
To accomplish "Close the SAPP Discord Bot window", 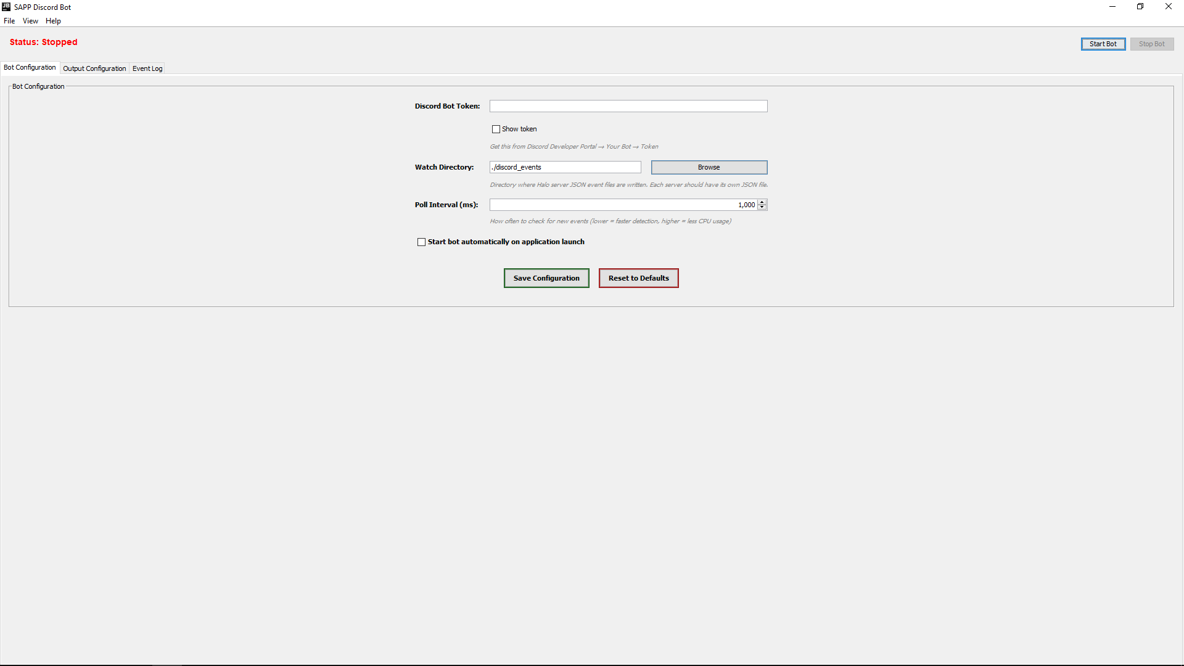I will [1168, 7].
